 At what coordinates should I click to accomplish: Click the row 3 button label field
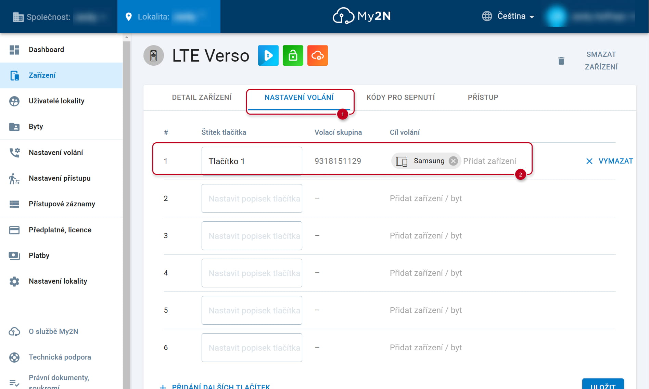252,236
